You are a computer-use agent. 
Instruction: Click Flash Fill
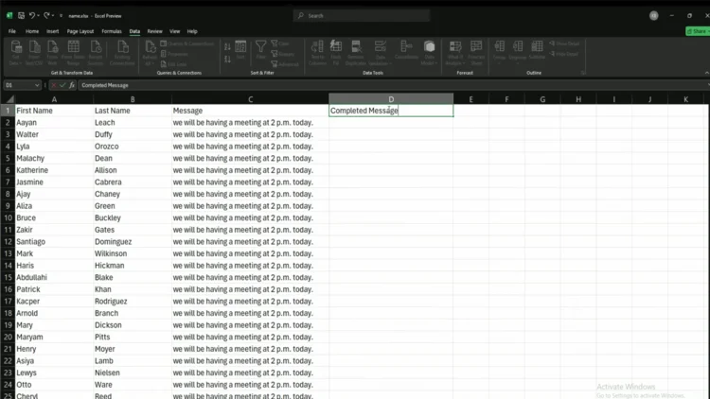click(336, 53)
